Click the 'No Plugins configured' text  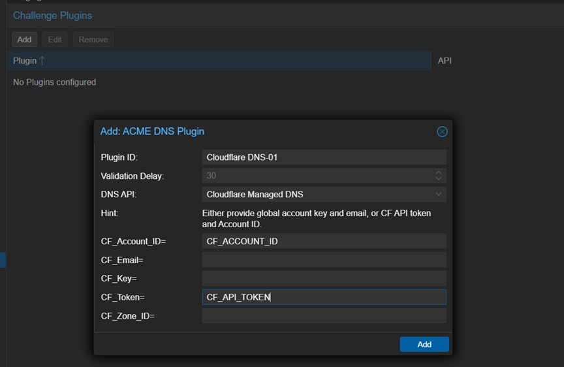55,82
